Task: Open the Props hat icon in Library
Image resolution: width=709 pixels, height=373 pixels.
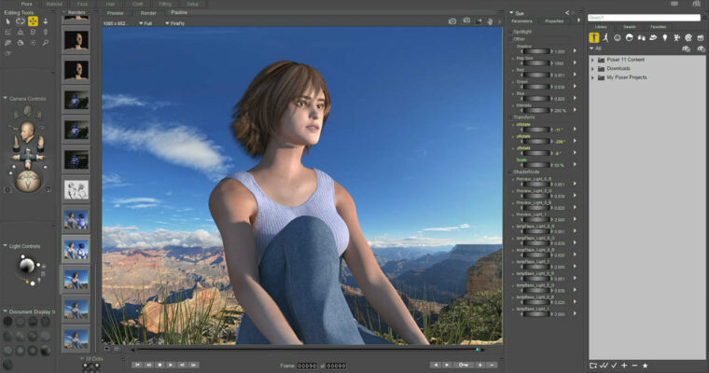Action: coord(653,38)
